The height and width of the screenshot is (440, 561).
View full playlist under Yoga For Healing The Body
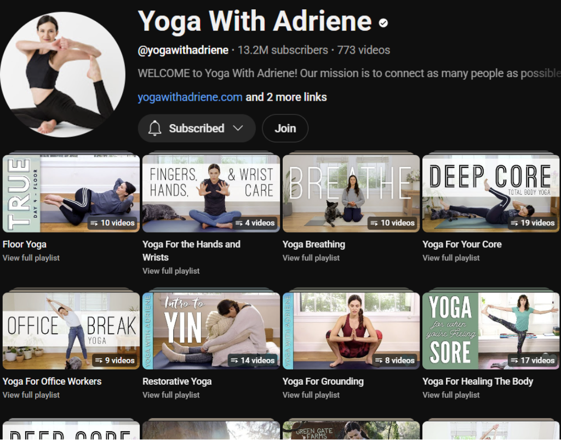tap(451, 395)
